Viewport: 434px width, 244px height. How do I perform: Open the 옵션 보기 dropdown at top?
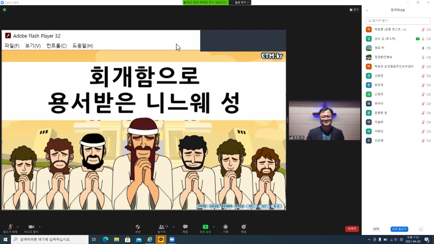tap(242, 2)
